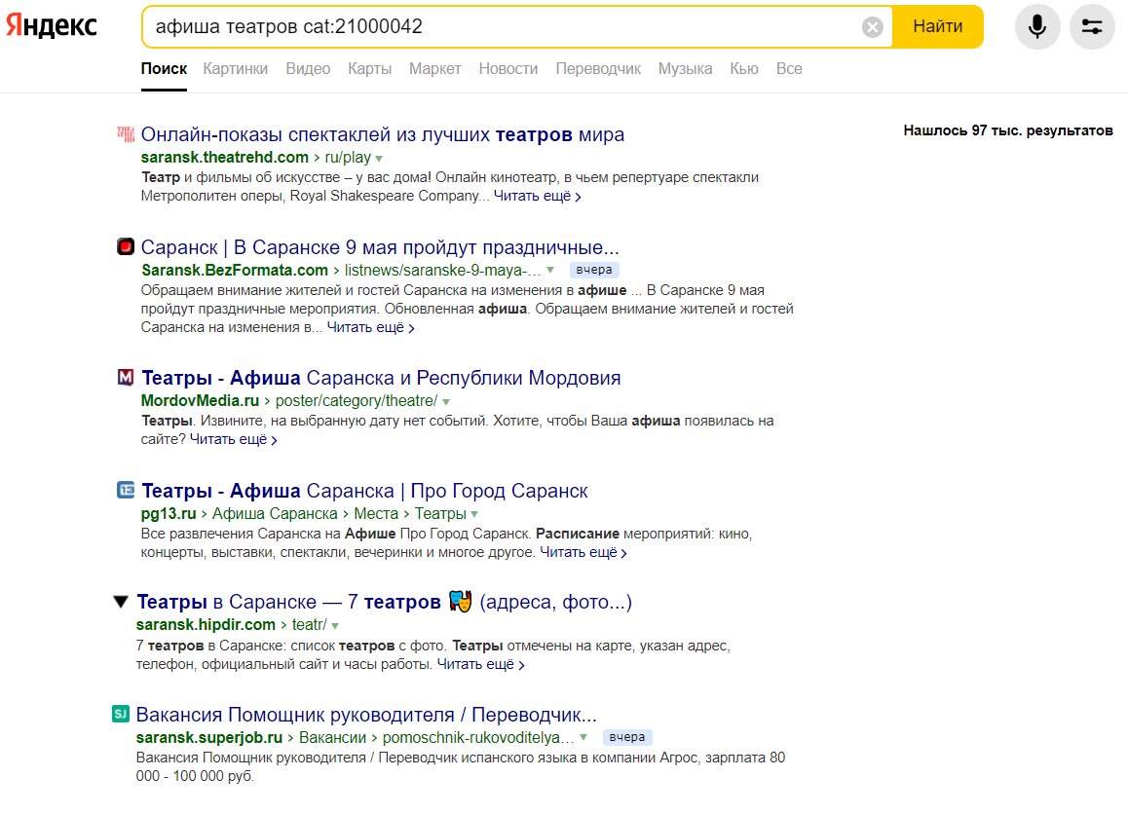Expand the MordovMedia.ru result options arrow
The height and width of the screenshot is (814, 1128).
[446, 402]
